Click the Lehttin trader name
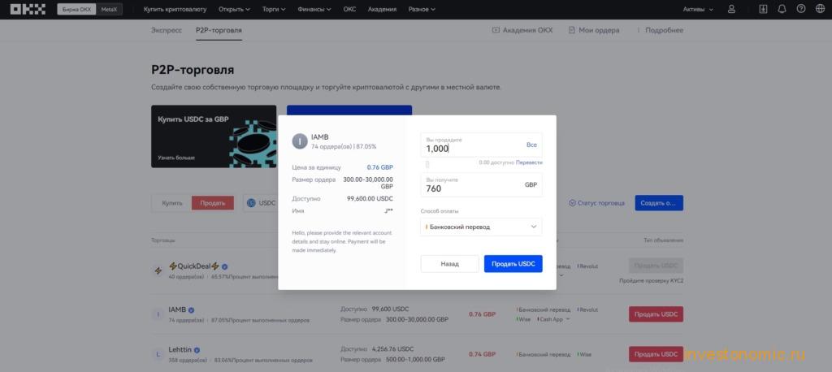The width and height of the screenshot is (832, 372). coord(180,350)
